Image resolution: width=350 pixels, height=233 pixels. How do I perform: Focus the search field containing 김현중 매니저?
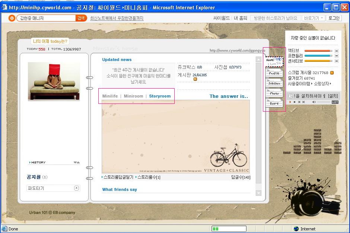pyautogui.click(x=47, y=18)
